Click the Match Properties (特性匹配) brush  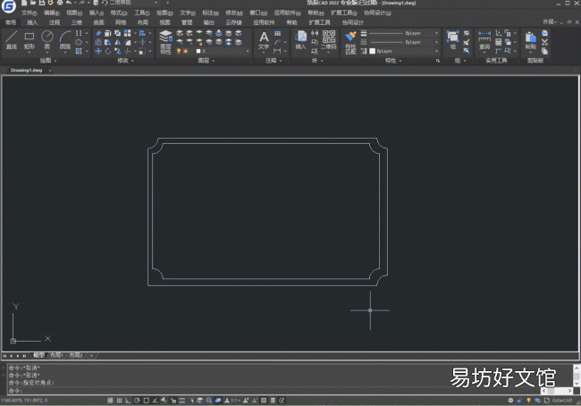[350, 42]
